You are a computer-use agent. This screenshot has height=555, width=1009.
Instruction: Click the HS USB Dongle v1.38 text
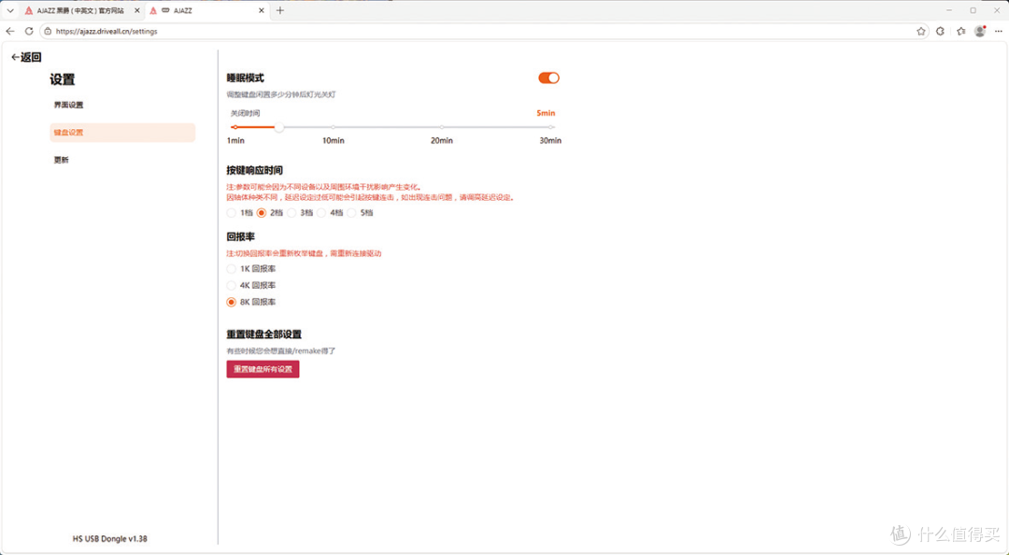110,539
